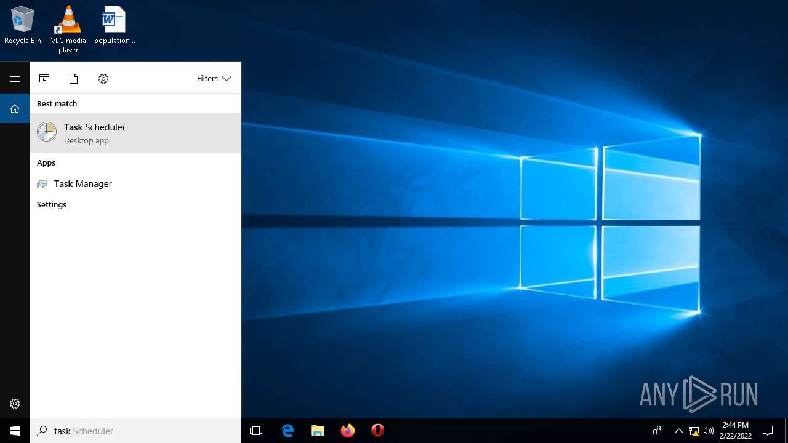
Task: Select the population Word document icon
Action: pos(115,25)
